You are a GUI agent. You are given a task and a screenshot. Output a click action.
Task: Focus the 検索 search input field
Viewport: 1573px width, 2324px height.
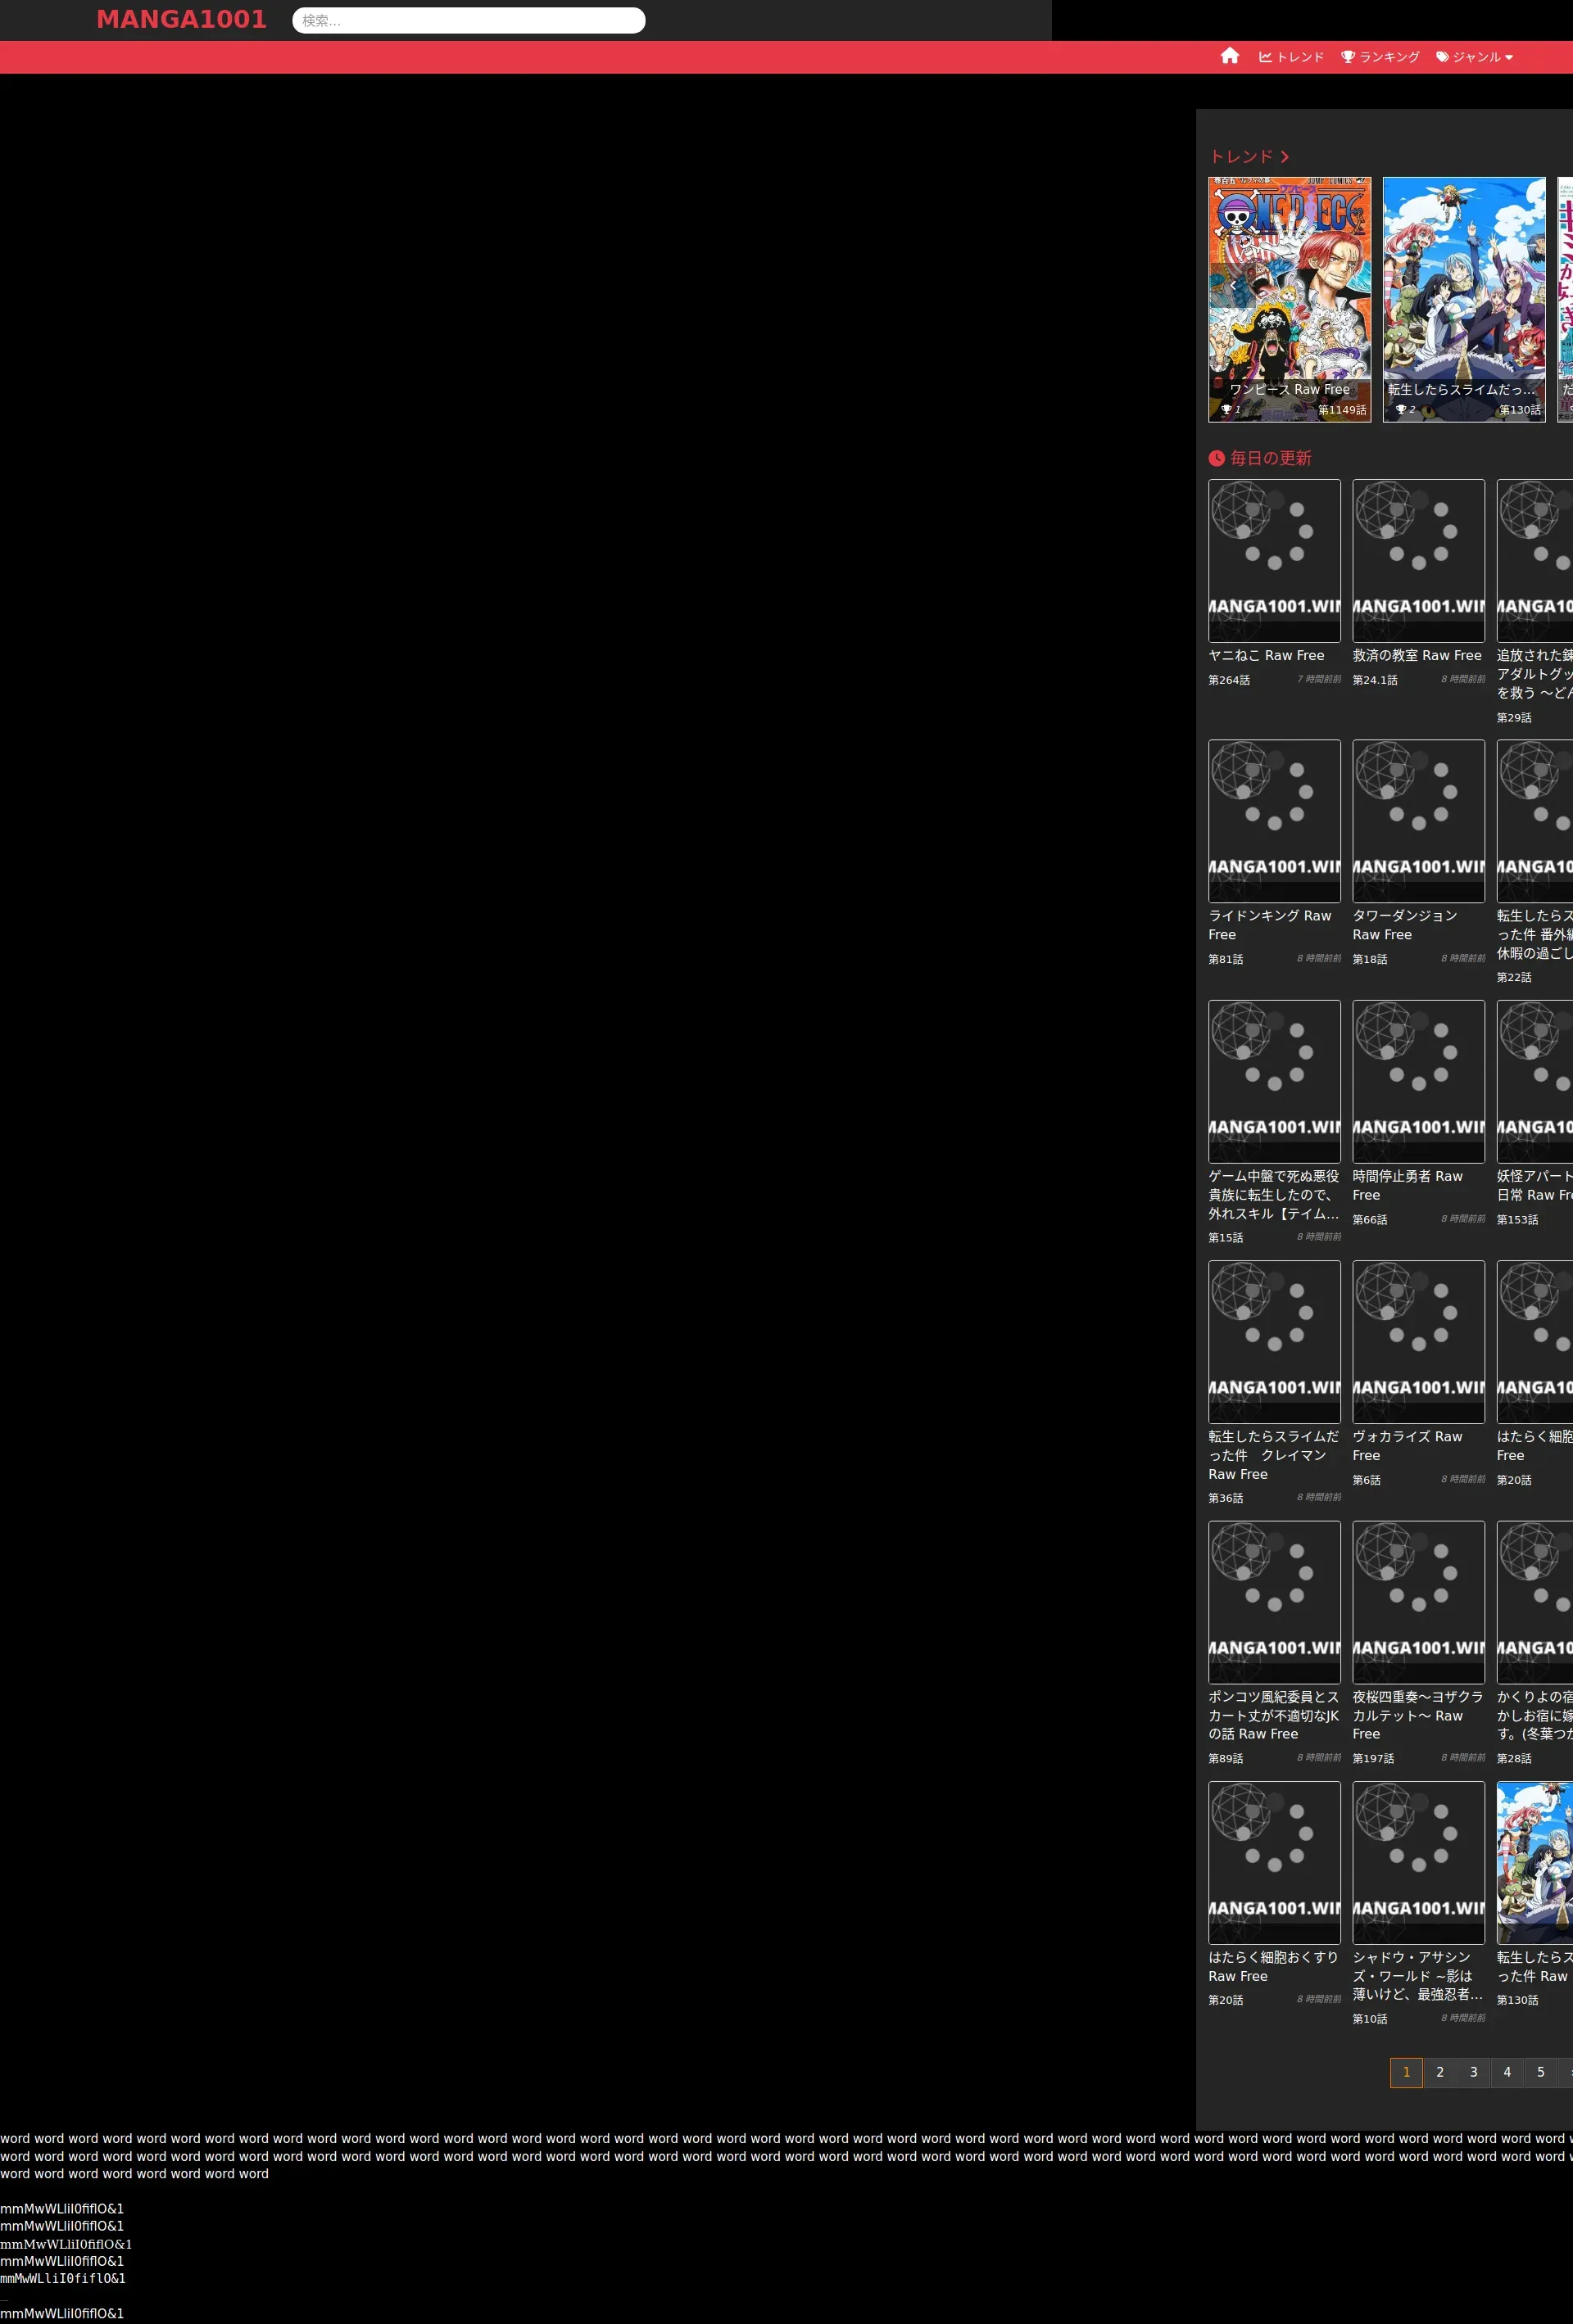coord(469,20)
